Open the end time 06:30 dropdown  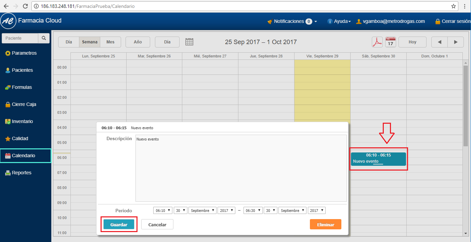click(x=253, y=211)
